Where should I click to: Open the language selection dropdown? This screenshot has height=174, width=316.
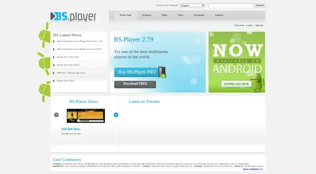click(x=193, y=6)
